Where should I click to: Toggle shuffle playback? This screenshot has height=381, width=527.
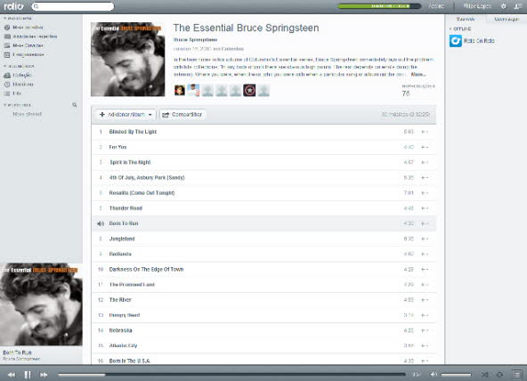(484, 374)
